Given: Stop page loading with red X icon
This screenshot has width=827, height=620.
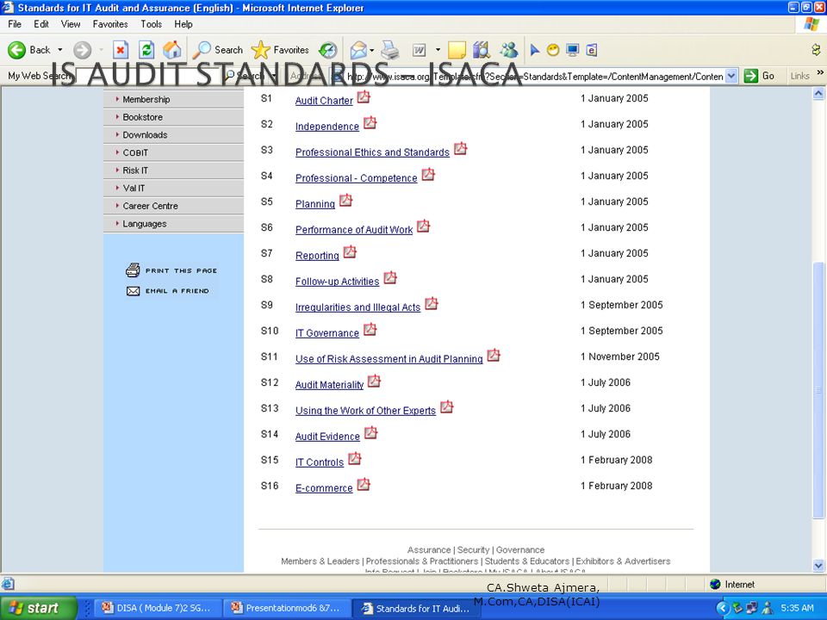Looking at the screenshot, I should coord(121,50).
